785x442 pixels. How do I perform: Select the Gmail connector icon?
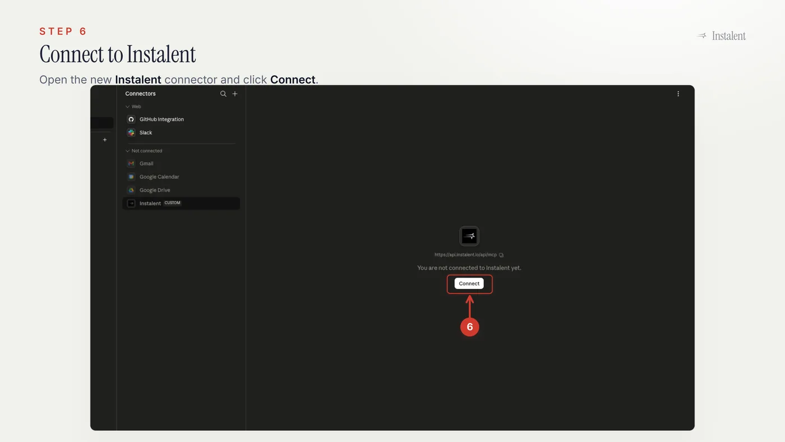coord(131,164)
